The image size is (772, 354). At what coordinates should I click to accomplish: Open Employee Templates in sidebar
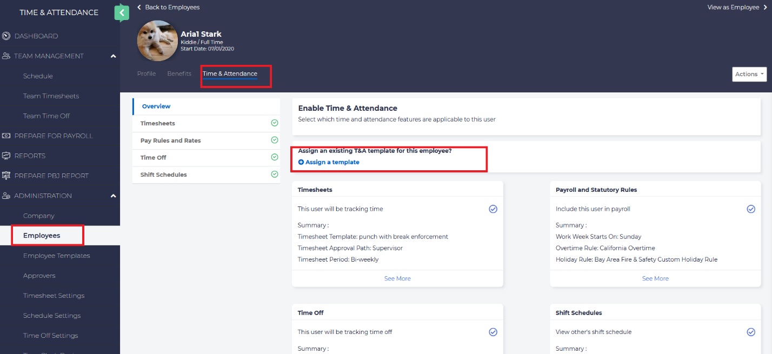point(56,256)
